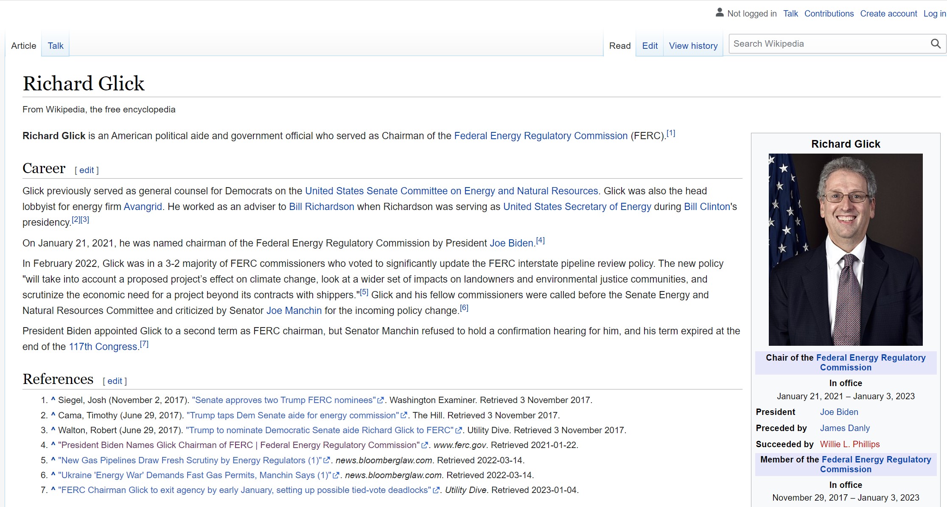Click citation [6] after policy change
The width and height of the screenshot is (947, 507).
tap(464, 308)
